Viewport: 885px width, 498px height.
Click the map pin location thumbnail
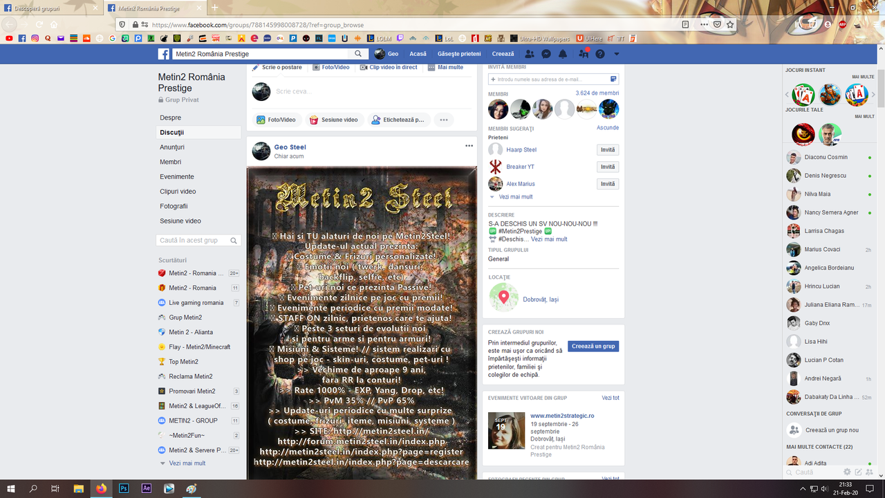503,297
